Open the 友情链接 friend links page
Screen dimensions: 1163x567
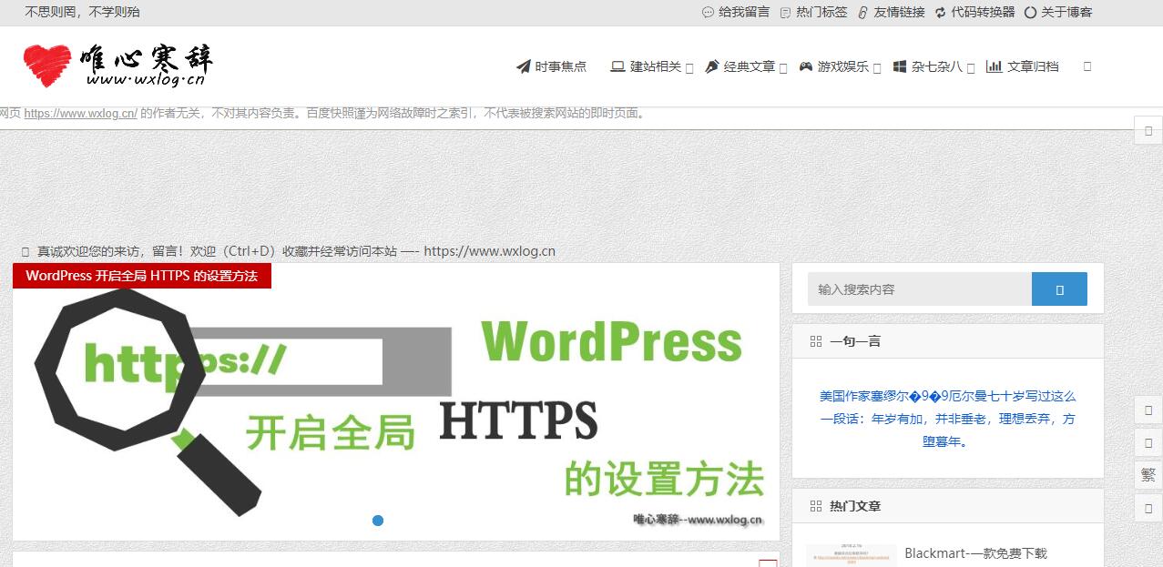(x=891, y=13)
